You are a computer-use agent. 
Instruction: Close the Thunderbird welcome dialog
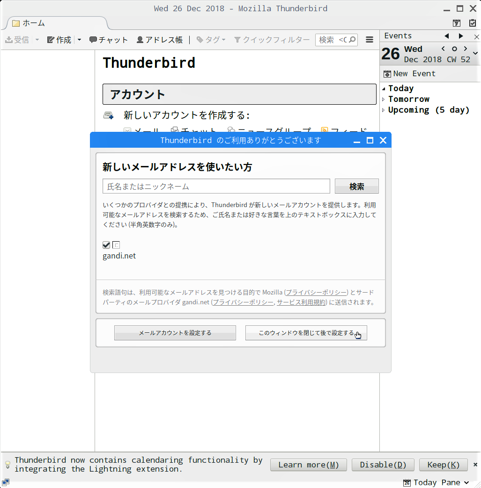click(383, 140)
